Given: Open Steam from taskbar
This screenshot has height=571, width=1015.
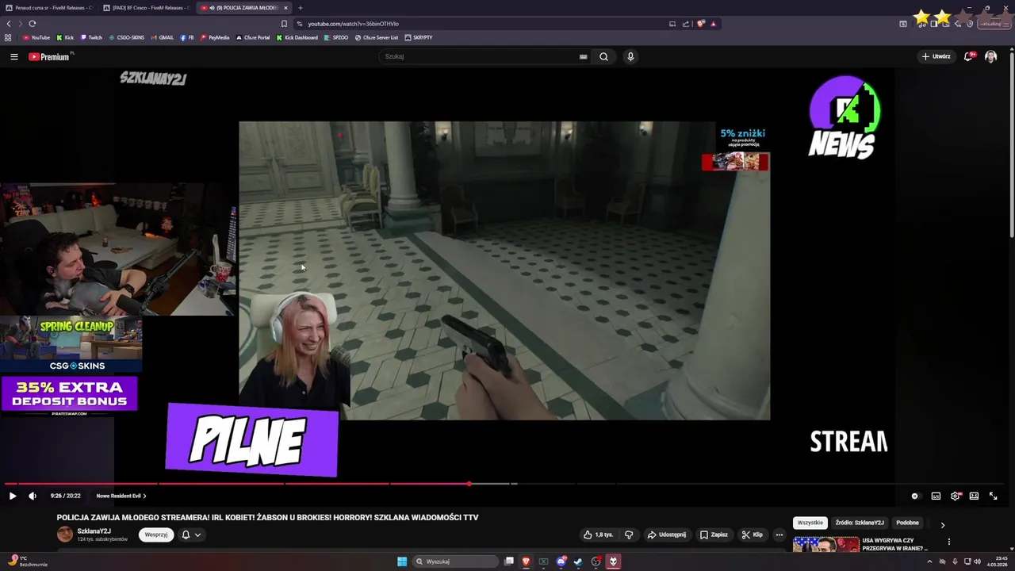Looking at the screenshot, I should [x=577, y=561].
